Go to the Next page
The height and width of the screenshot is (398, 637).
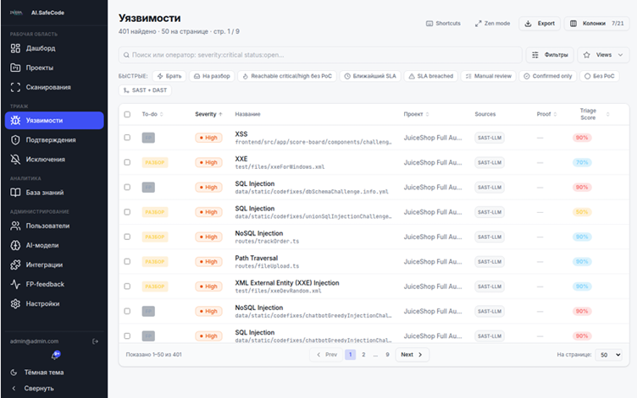(x=412, y=355)
